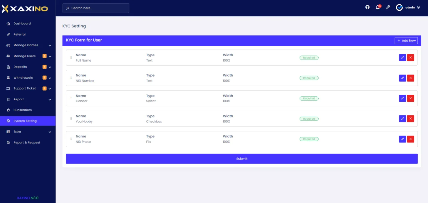
Task: Click the Required badge on NID Photo row
Action: [x=309, y=139]
